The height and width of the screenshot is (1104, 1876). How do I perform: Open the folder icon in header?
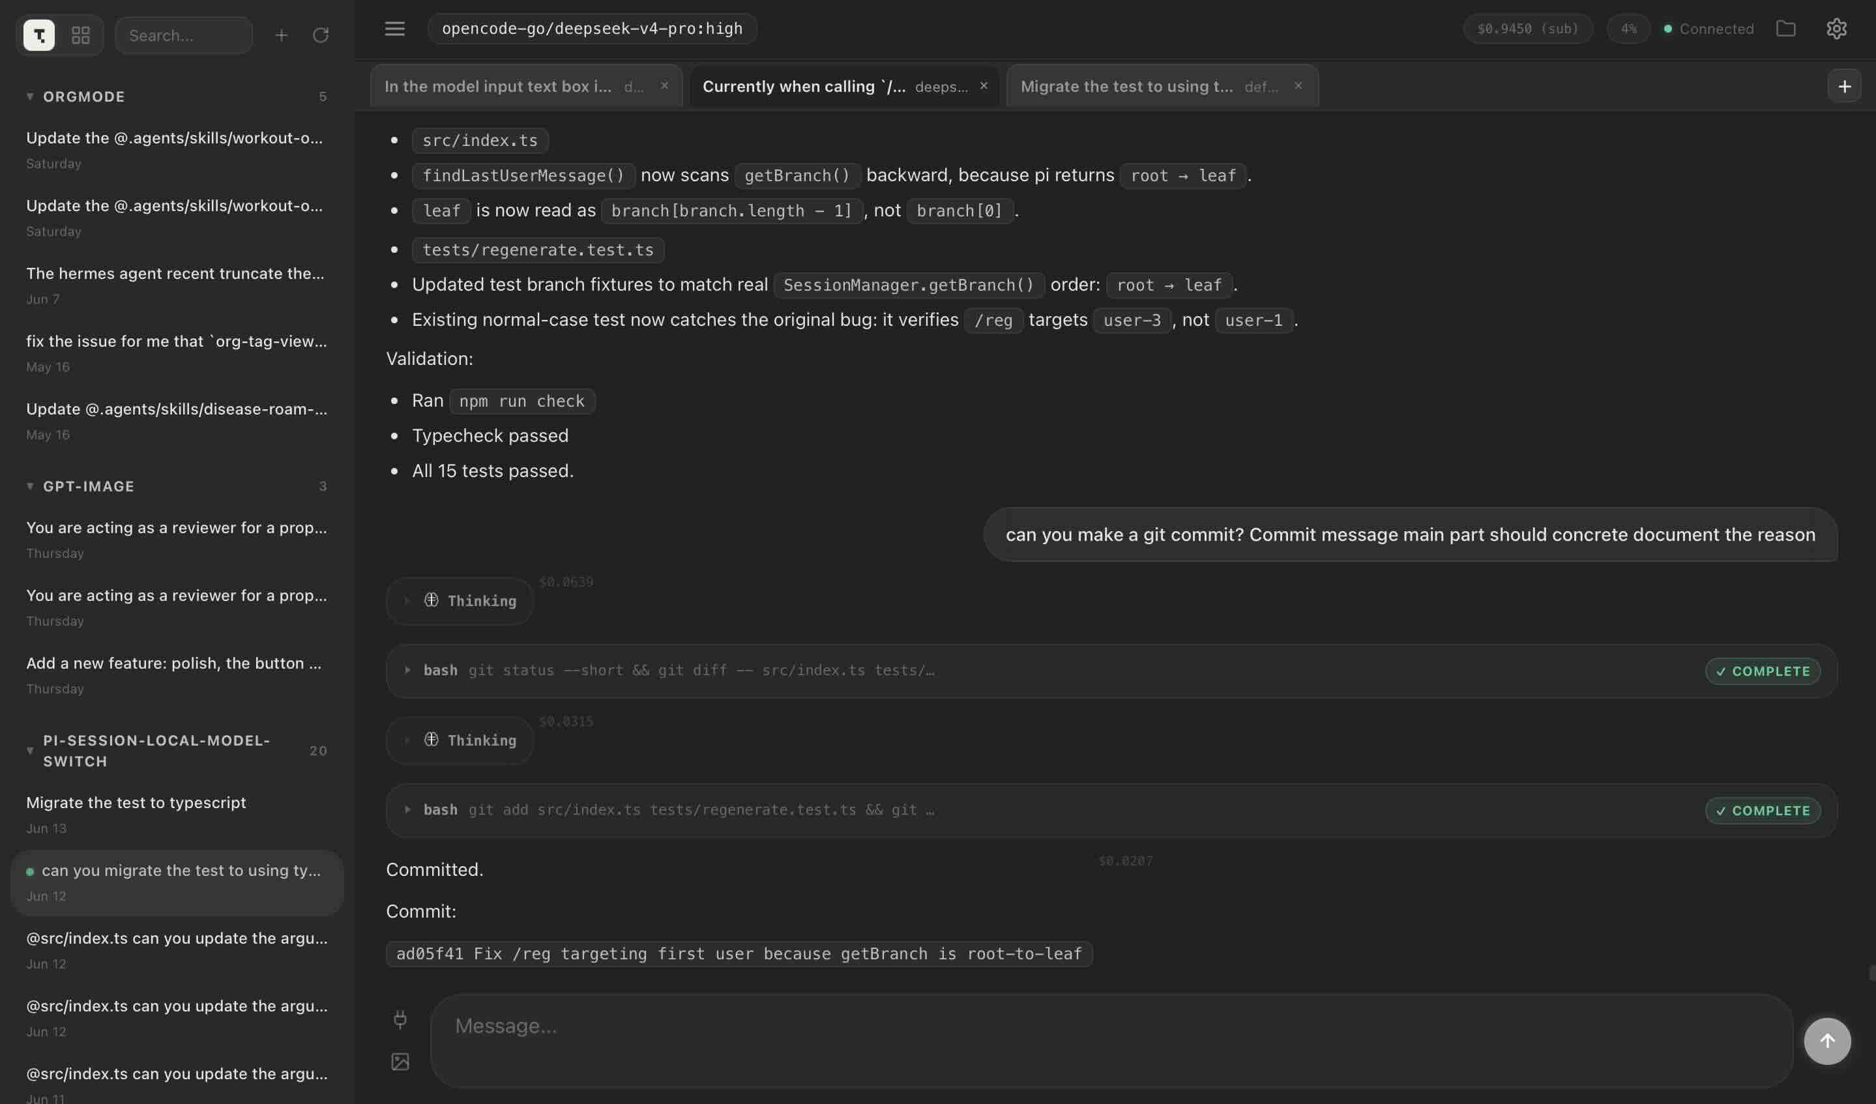pos(1786,28)
